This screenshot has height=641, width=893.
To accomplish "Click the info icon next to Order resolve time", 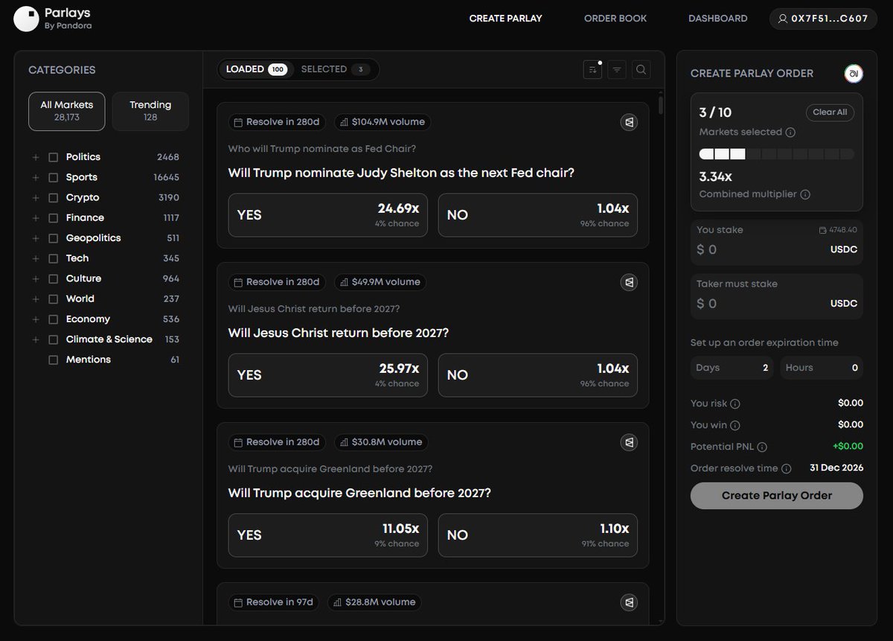I will coord(787,468).
